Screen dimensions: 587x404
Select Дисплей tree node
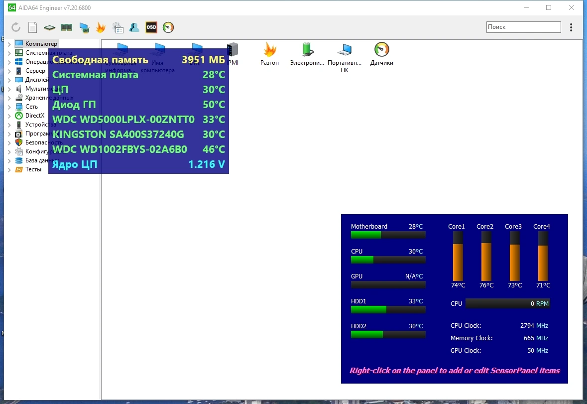tap(37, 80)
